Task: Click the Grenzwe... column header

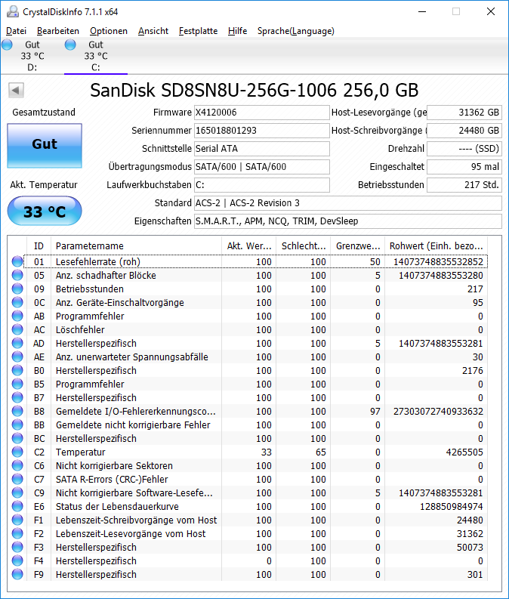Action: [x=358, y=246]
